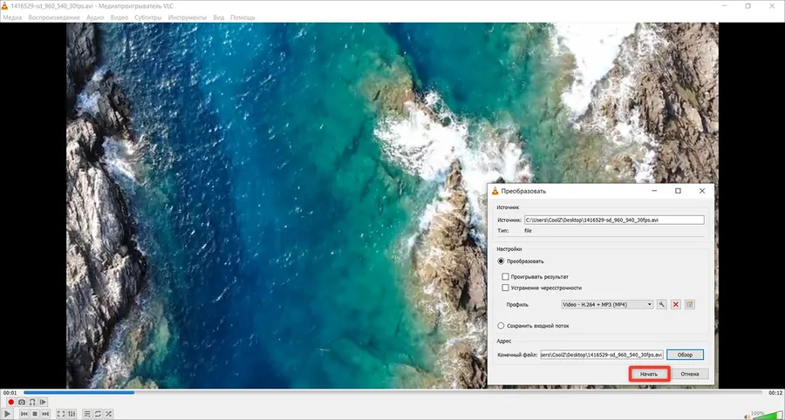This screenshot has width=785, height=420.
Task: Open the Помощь menu
Action: 242,17
